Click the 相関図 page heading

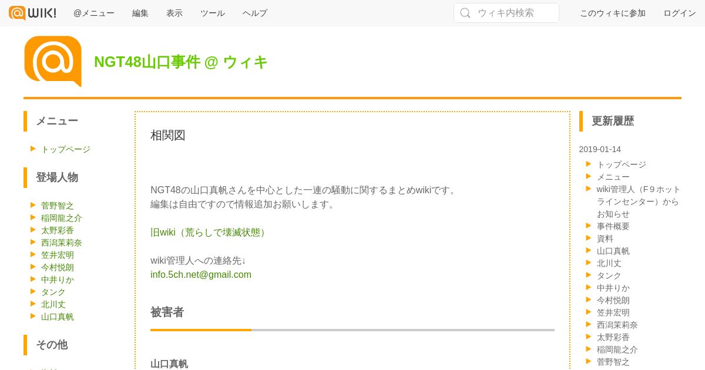click(168, 135)
